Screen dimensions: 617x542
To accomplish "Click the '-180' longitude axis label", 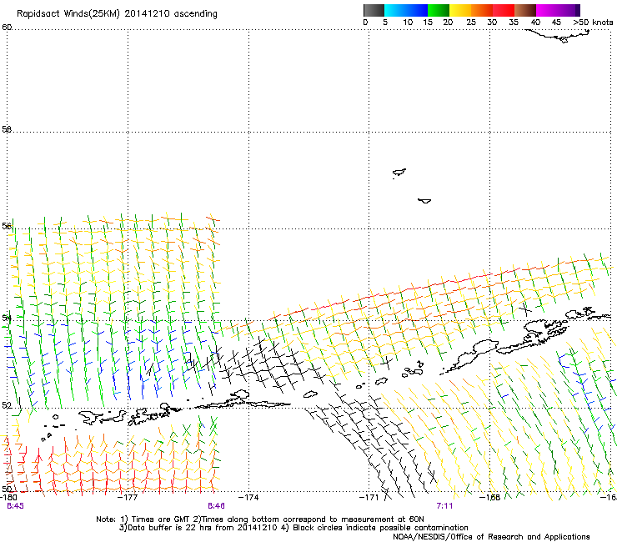I will click(8, 498).
